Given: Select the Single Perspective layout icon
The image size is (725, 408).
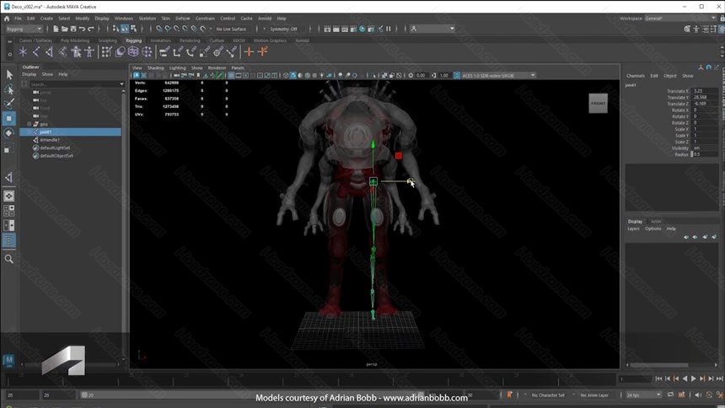Looking at the screenshot, I should 8,196.
